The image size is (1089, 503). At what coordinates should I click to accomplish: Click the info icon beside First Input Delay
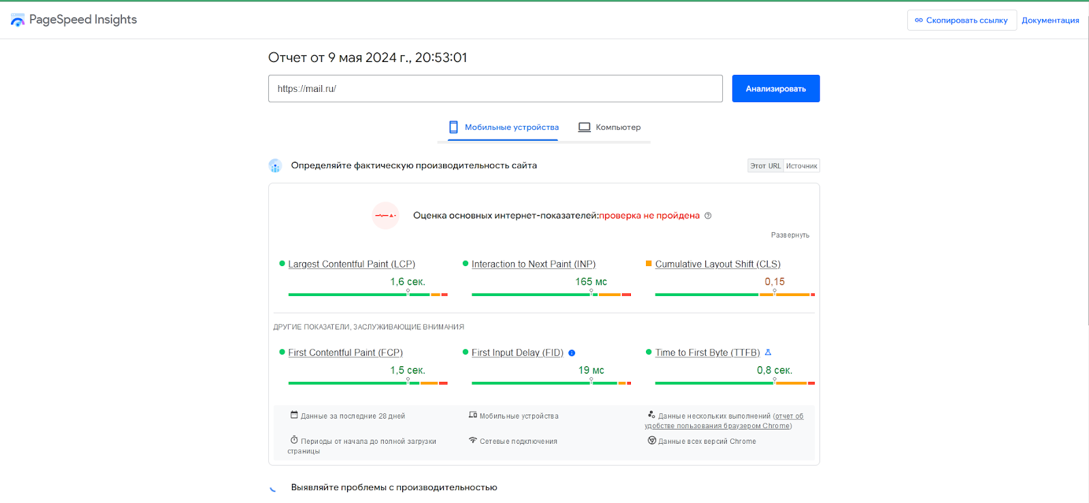coord(572,353)
